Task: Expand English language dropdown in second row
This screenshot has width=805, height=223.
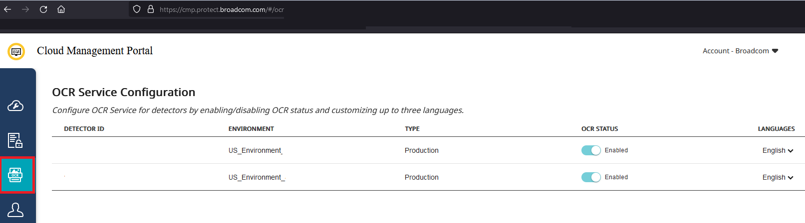Action: [x=778, y=177]
